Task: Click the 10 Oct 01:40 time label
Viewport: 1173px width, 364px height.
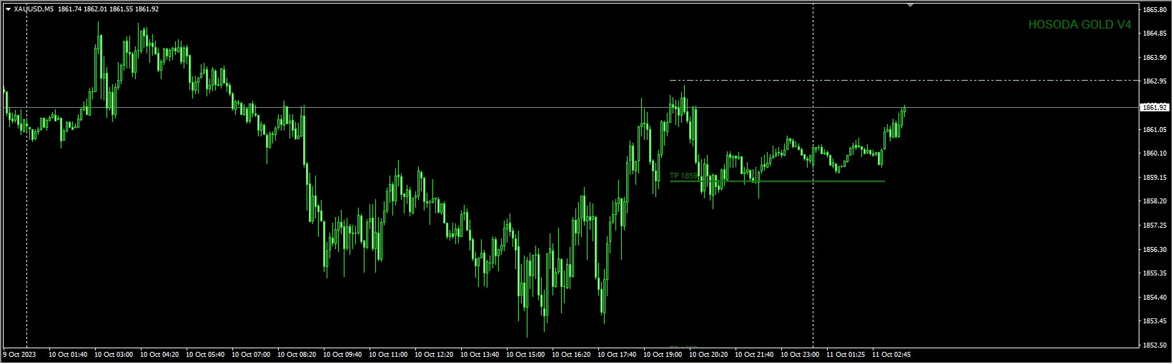Action: coord(68,355)
